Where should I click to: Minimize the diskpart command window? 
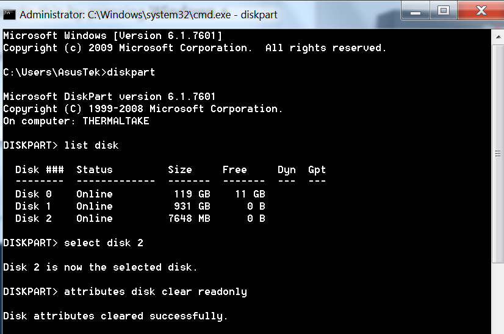point(416,11)
